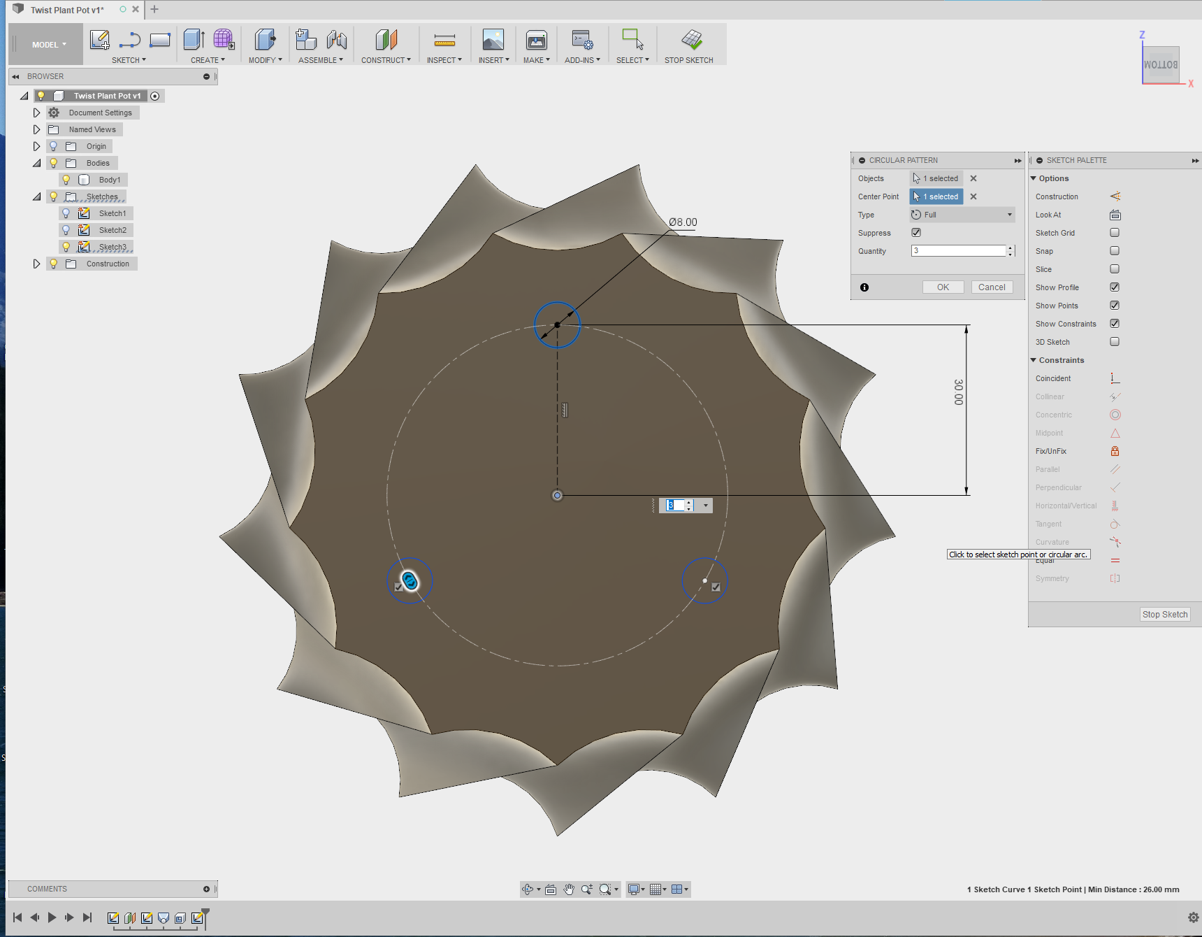Click the Extrude tool icon
Screen dimensions: 1202x937
(x=194, y=40)
